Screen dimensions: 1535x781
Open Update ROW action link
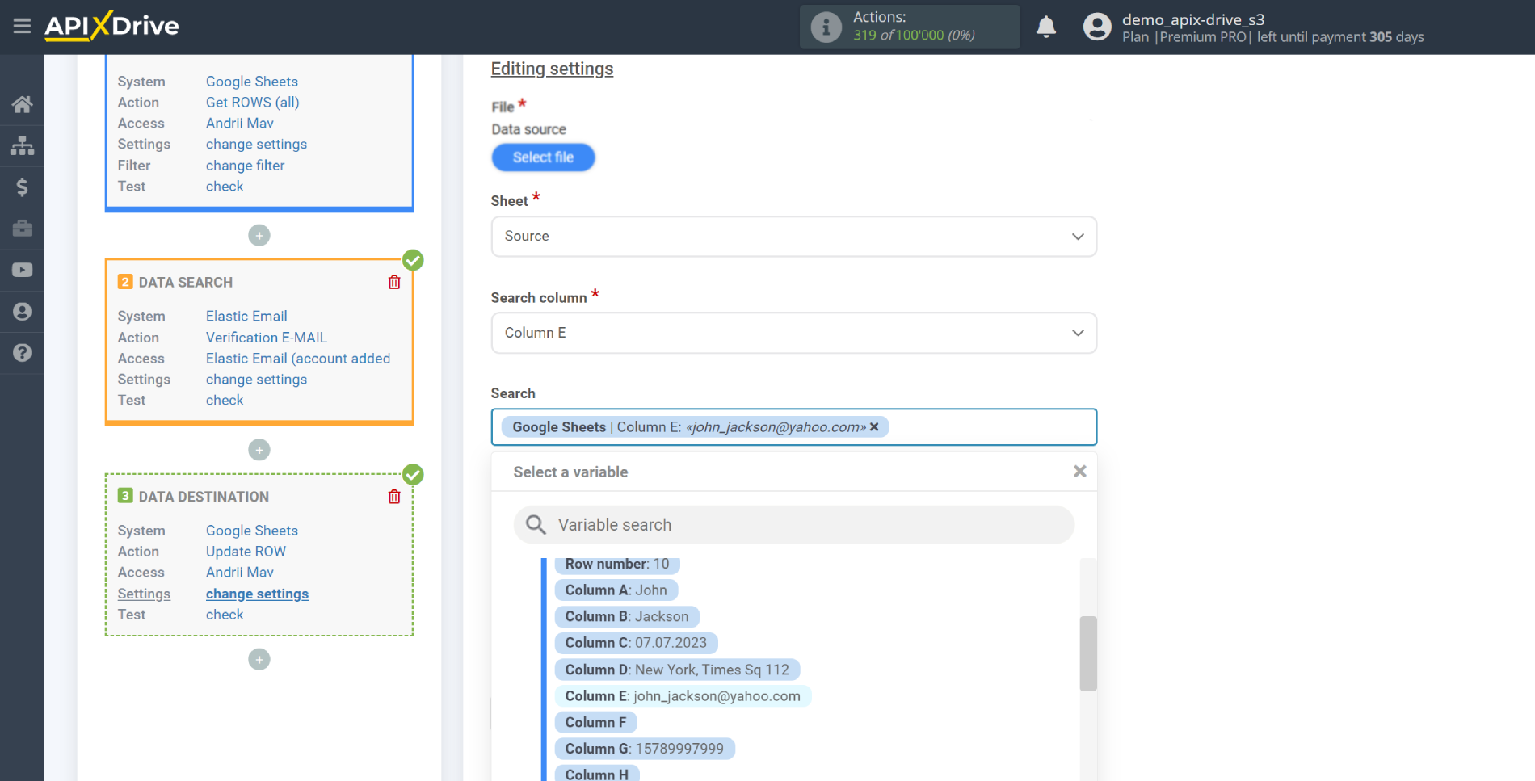pos(246,552)
